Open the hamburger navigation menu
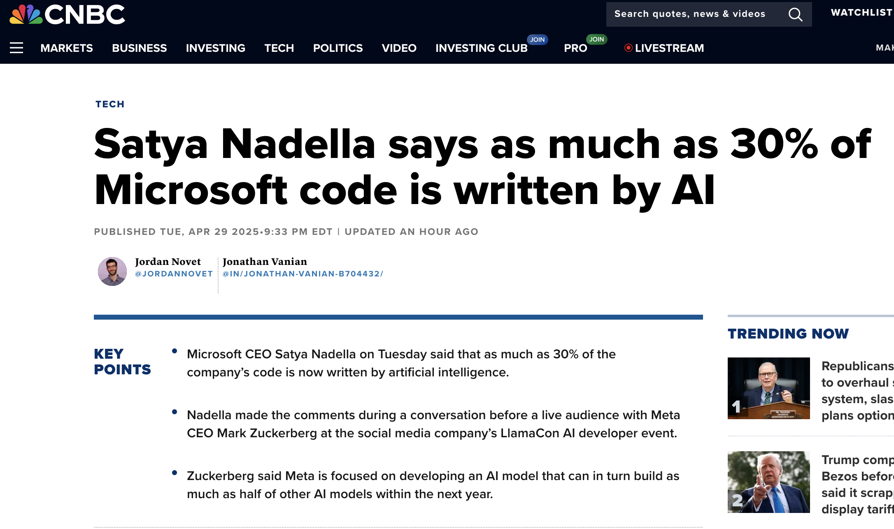Image resolution: width=894 pixels, height=529 pixels. 16,48
